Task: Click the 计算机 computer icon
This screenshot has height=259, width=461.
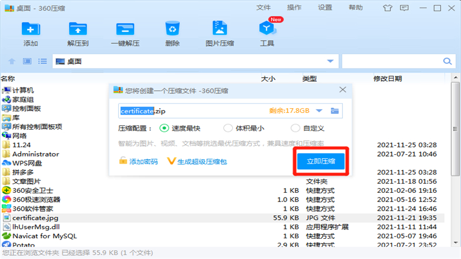Action: (x=6, y=90)
